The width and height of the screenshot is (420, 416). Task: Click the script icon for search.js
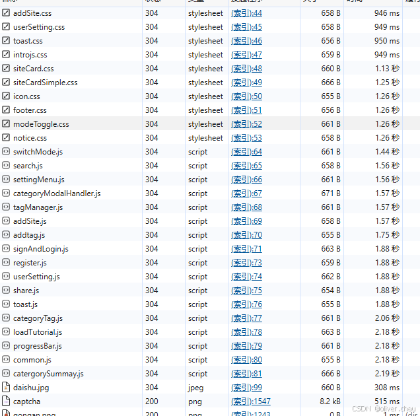[6, 166]
